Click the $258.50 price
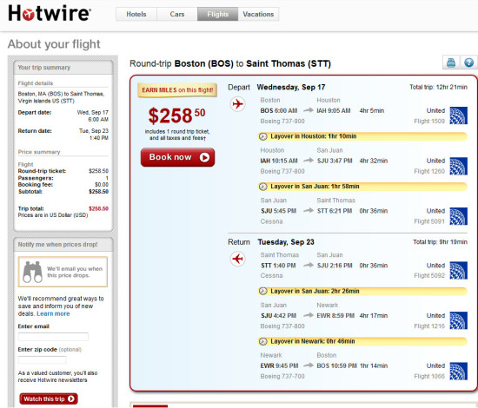Screen dimensions: 478x408 (176, 115)
